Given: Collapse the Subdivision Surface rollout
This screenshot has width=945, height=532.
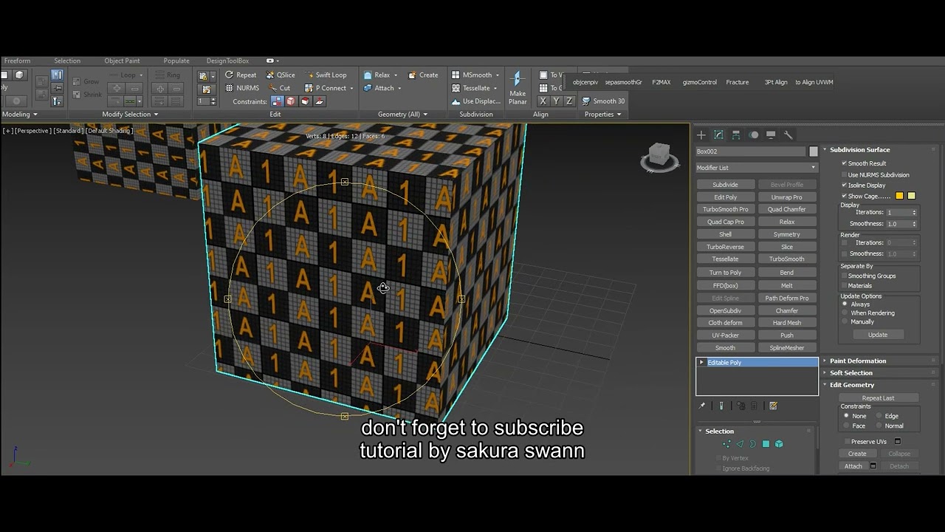Looking at the screenshot, I should pos(859,149).
